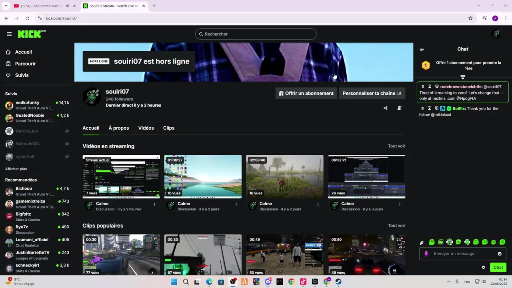Open the 00:49 clip with 53 vues
This screenshot has height=288, width=512.
tap(285, 255)
